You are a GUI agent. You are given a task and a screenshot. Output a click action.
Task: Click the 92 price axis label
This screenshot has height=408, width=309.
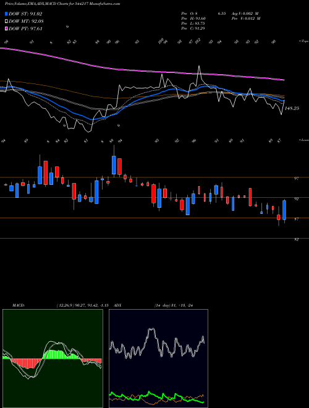[x=296, y=199]
